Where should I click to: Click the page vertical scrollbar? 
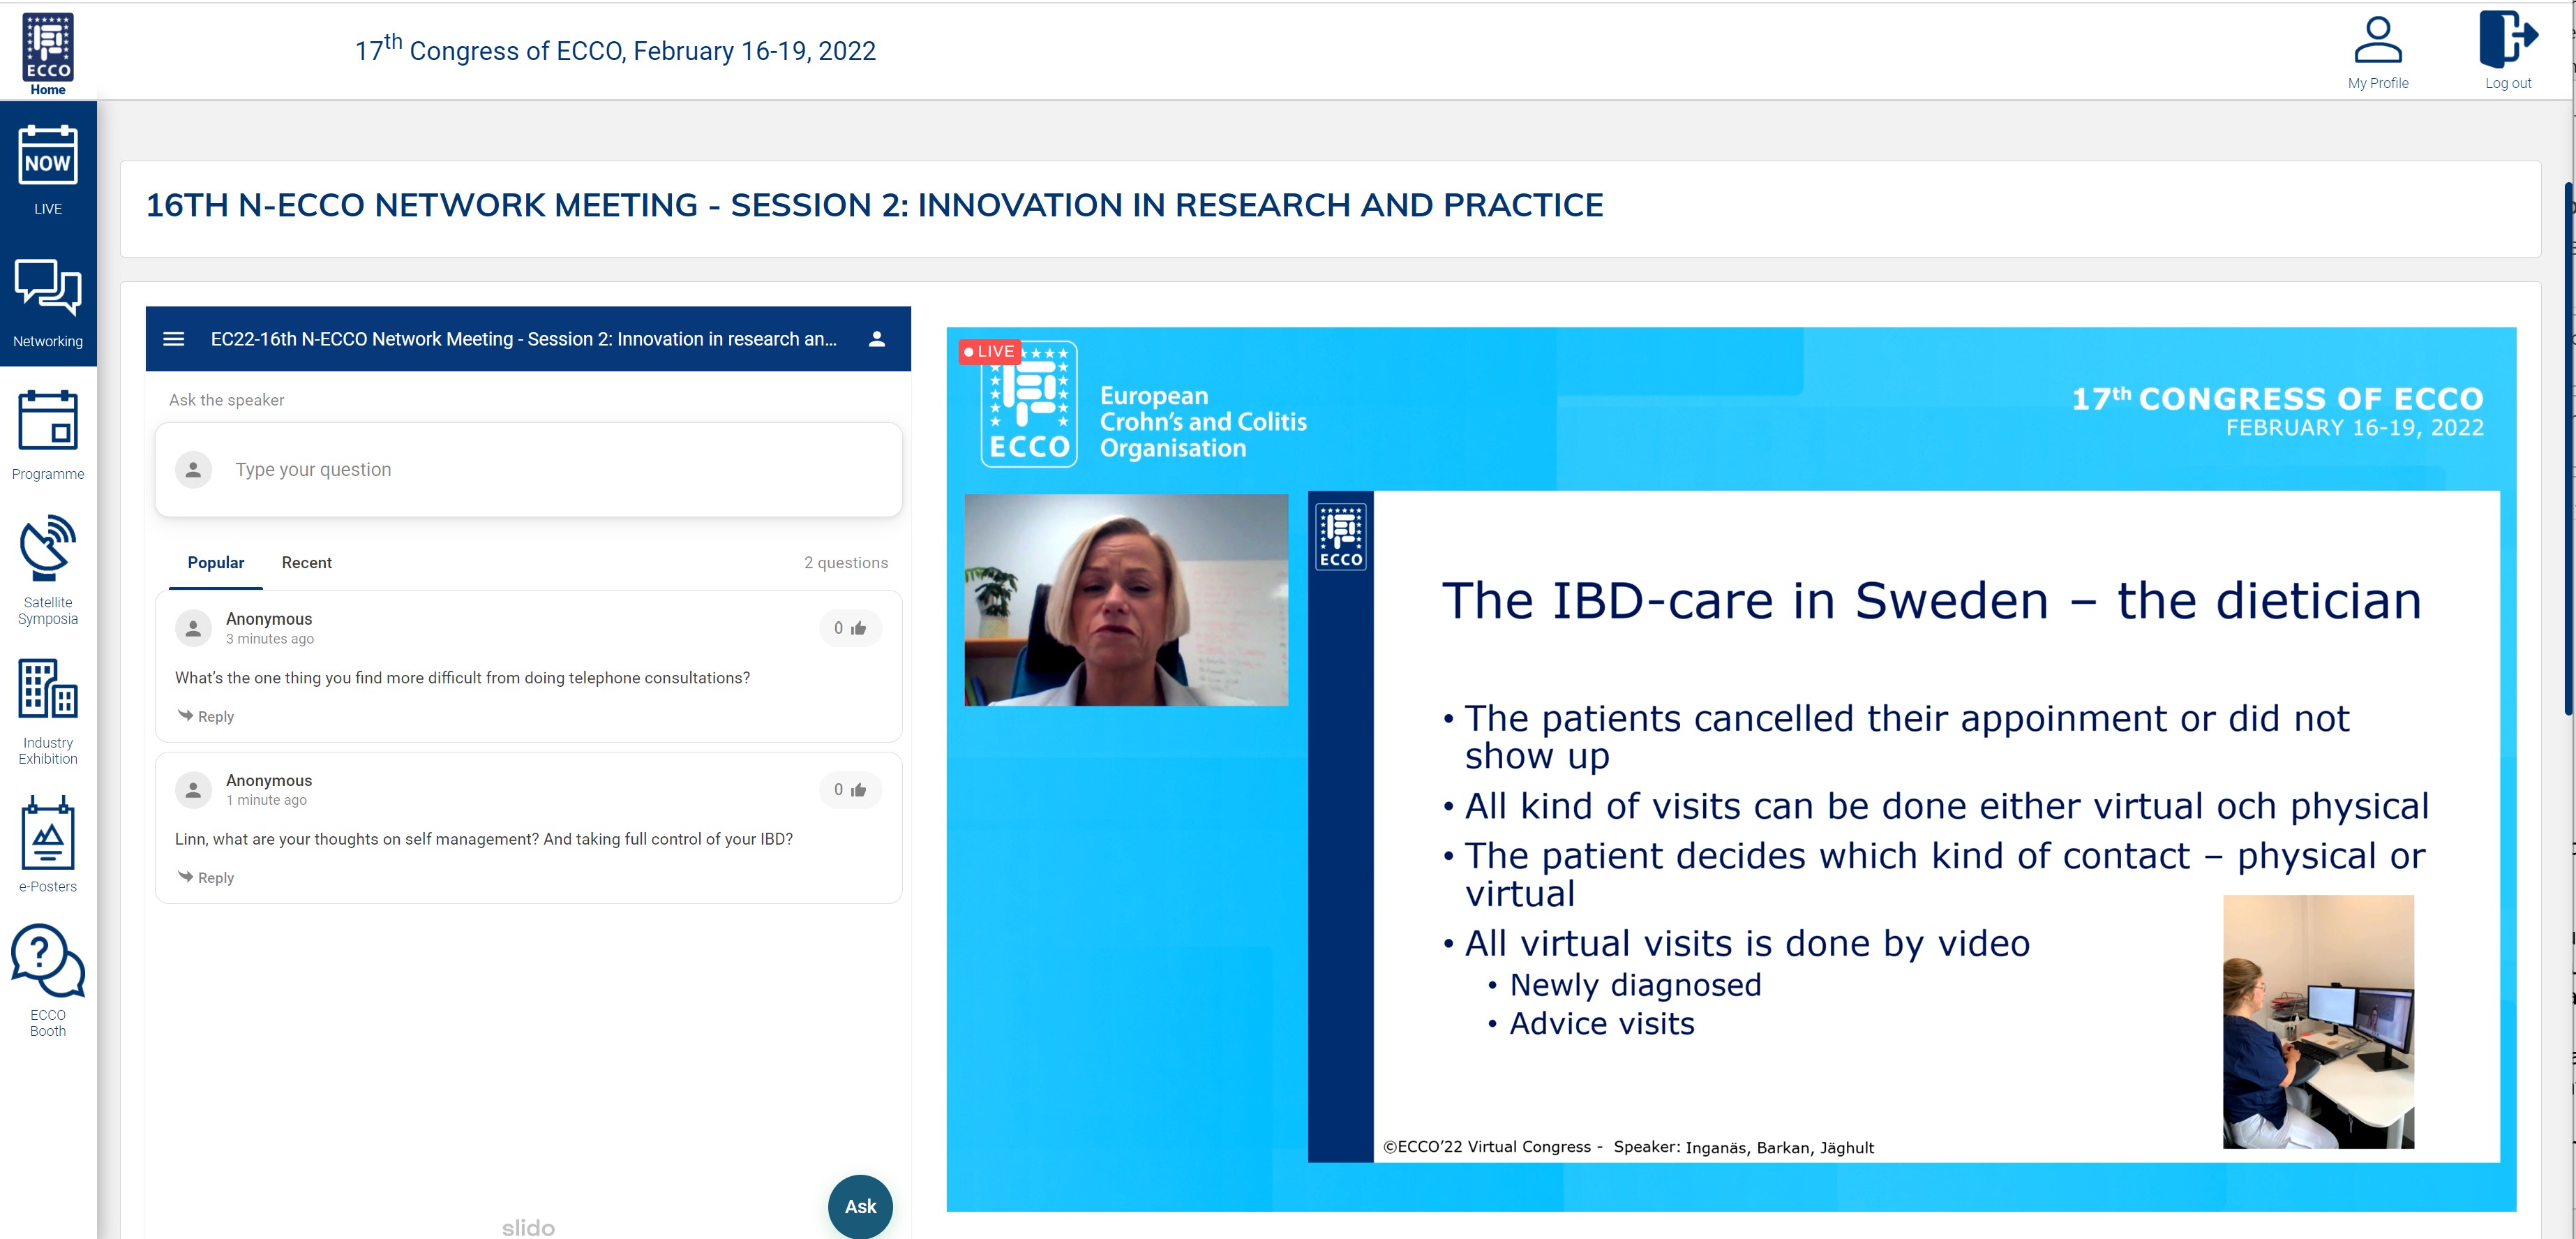coord(2569,448)
